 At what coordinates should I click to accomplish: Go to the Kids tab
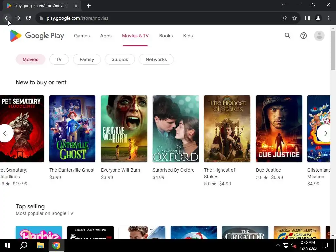click(x=188, y=36)
